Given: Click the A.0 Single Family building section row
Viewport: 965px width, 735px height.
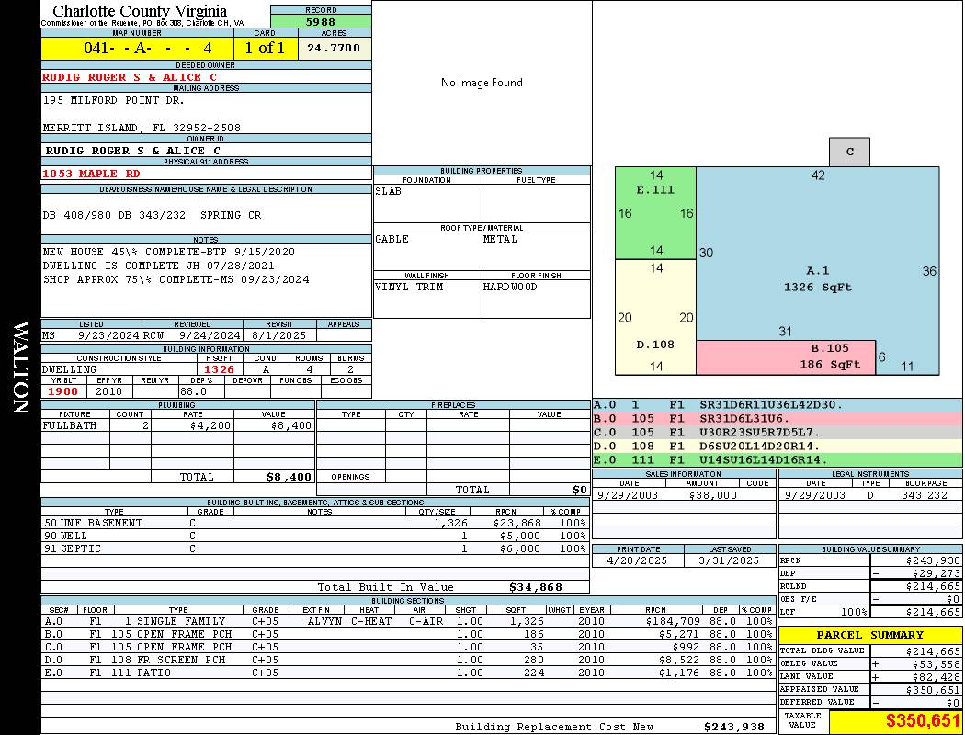Looking at the screenshot, I should 408,621.
